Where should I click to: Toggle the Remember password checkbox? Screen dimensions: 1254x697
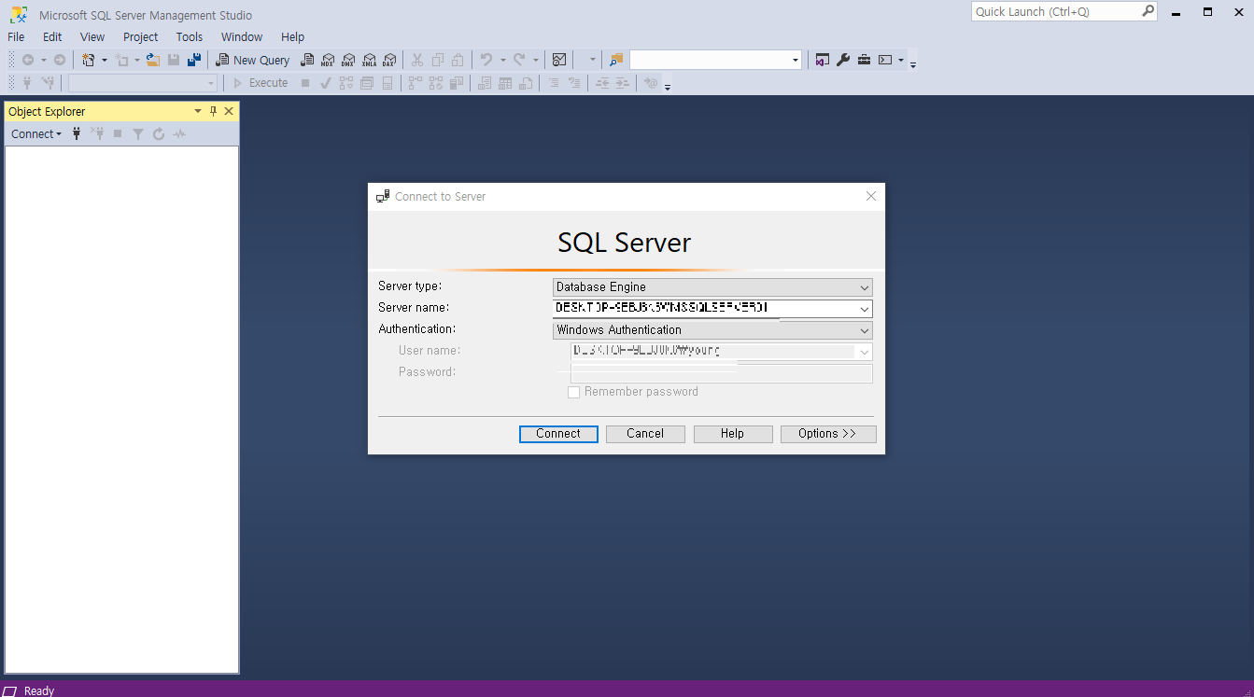(574, 392)
